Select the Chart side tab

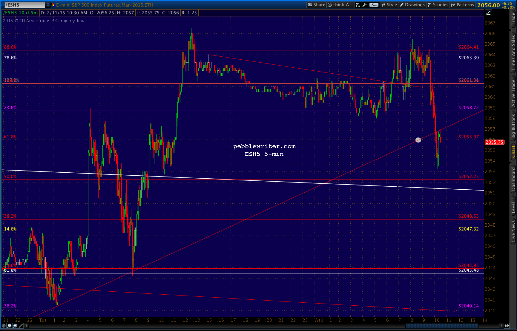(513, 151)
